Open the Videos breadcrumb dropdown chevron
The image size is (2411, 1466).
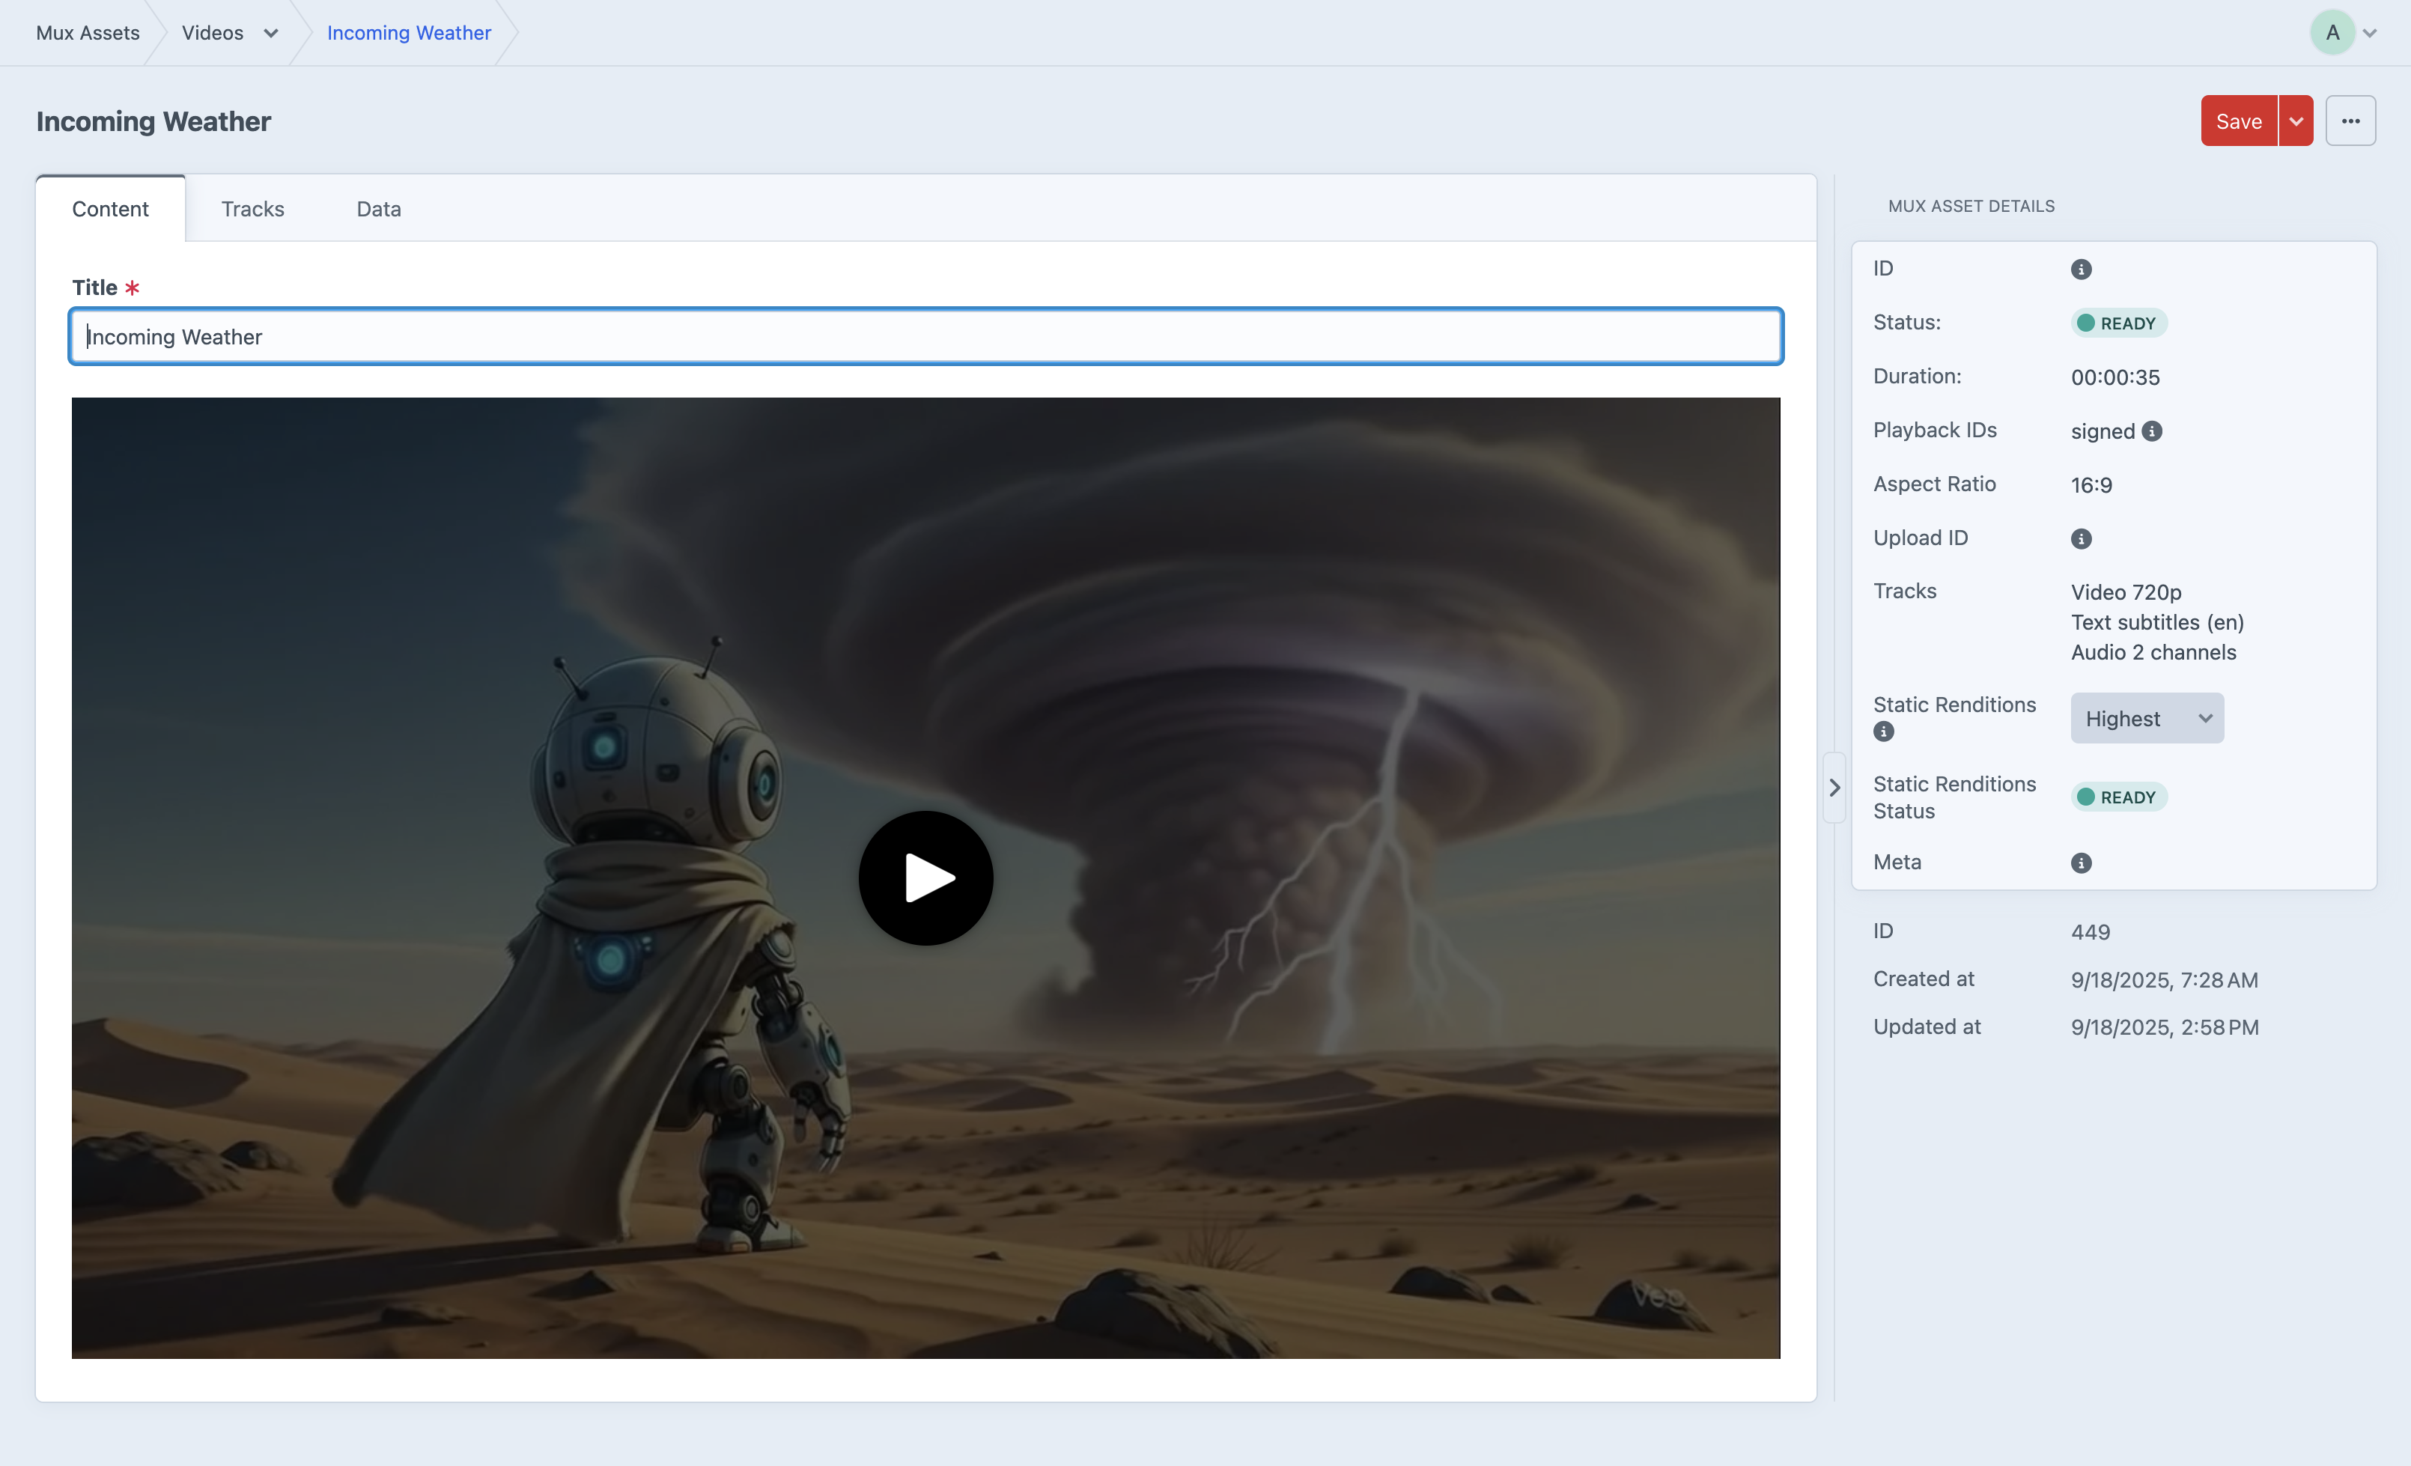pos(271,33)
